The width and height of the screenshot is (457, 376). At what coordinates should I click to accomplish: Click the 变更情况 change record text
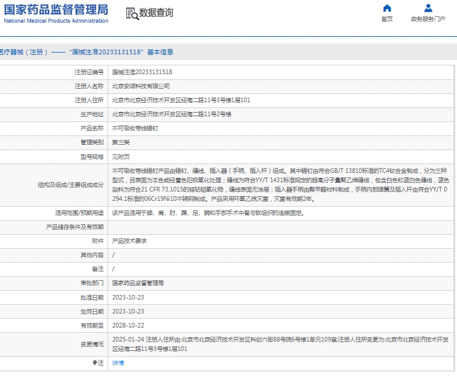point(281,344)
